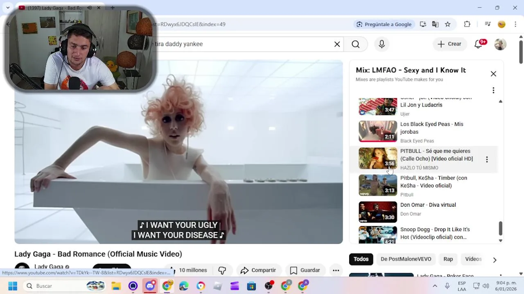Select the Todos filter chip
The width and height of the screenshot is (524, 294).
pos(361,259)
